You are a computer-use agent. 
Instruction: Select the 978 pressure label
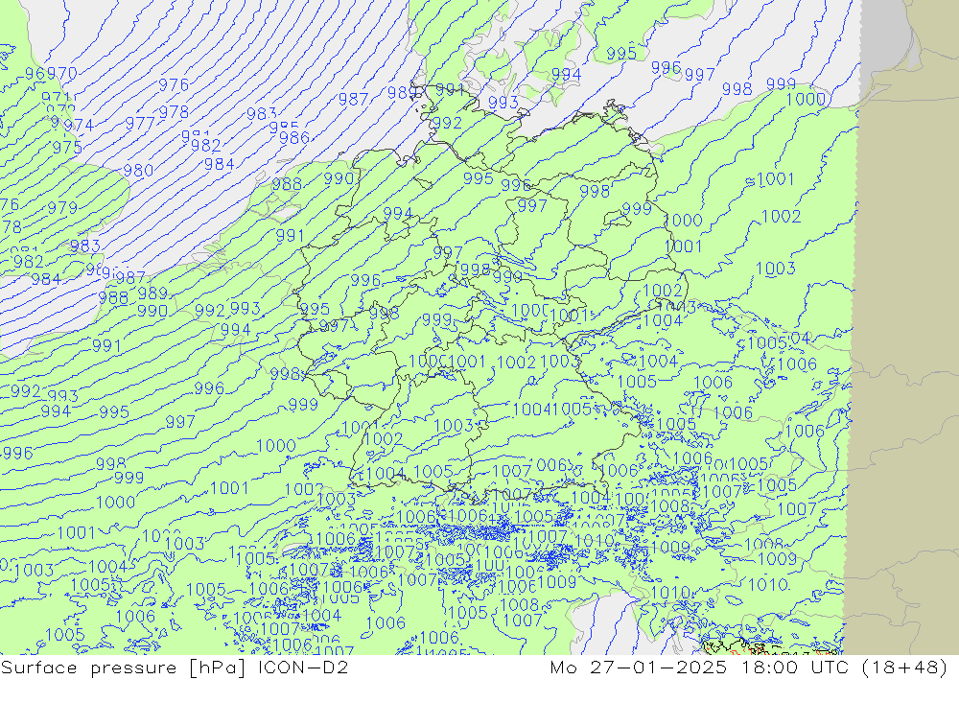pyautogui.click(x=174, y=112)
